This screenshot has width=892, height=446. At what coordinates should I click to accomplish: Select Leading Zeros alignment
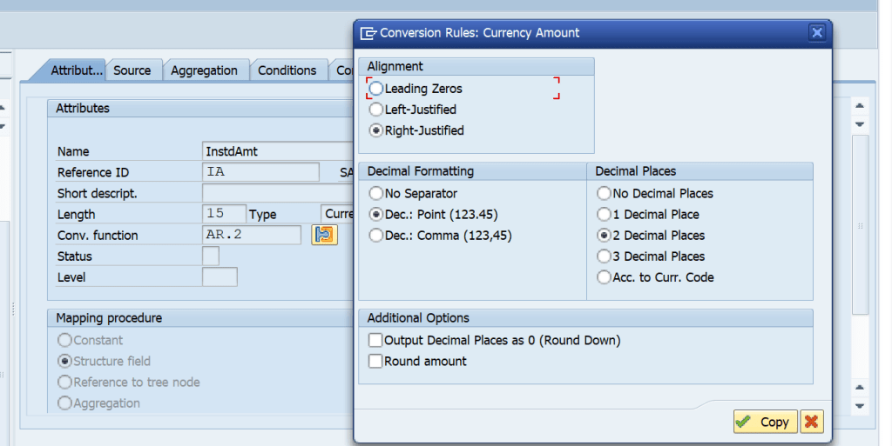point(376,89)
